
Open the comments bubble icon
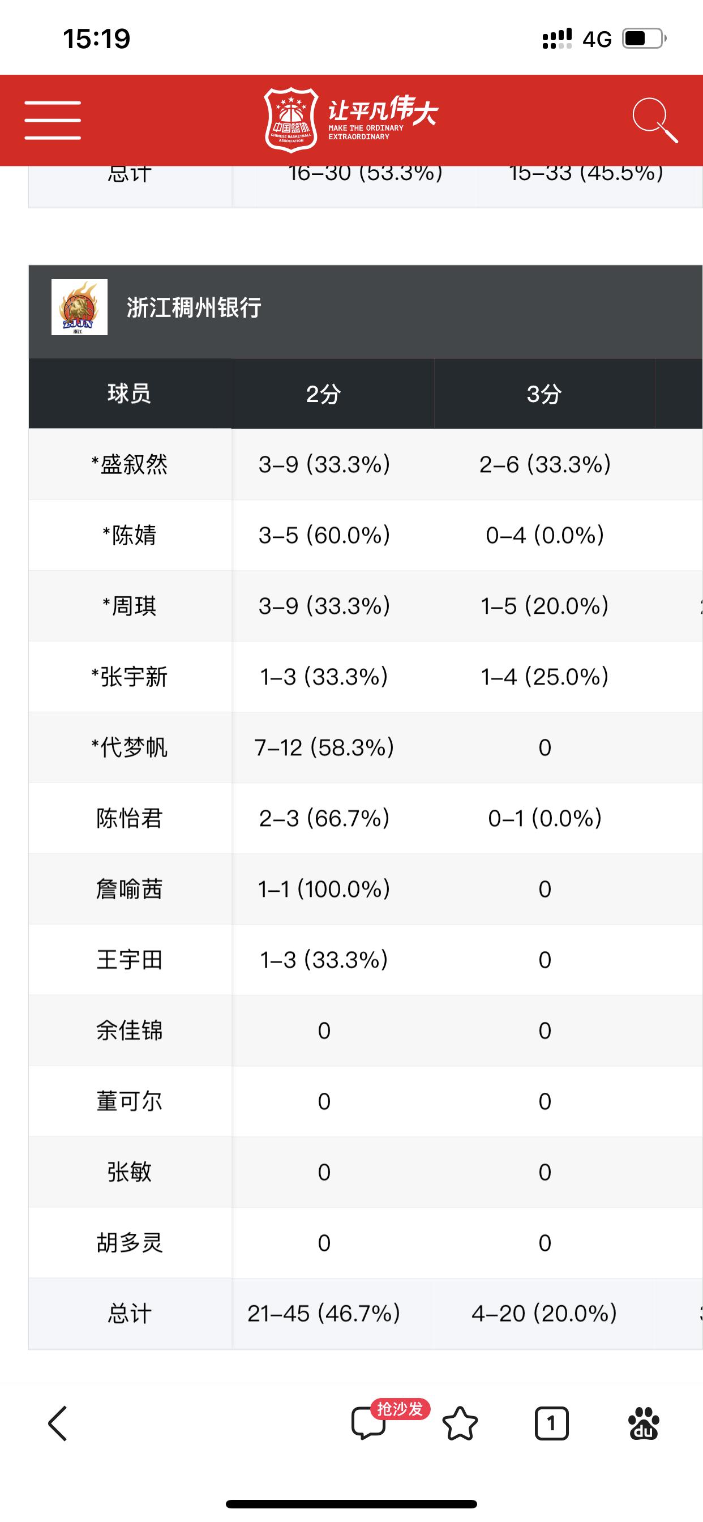click(368, 1424)
